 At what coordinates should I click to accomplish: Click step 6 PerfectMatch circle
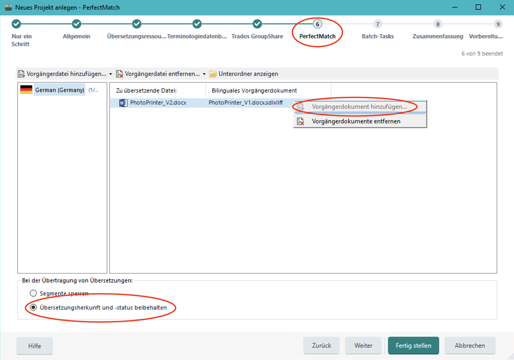click(x=317, y=24)
